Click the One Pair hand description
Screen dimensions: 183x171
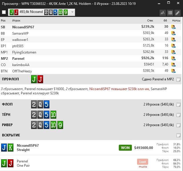[x=23, y=166]
